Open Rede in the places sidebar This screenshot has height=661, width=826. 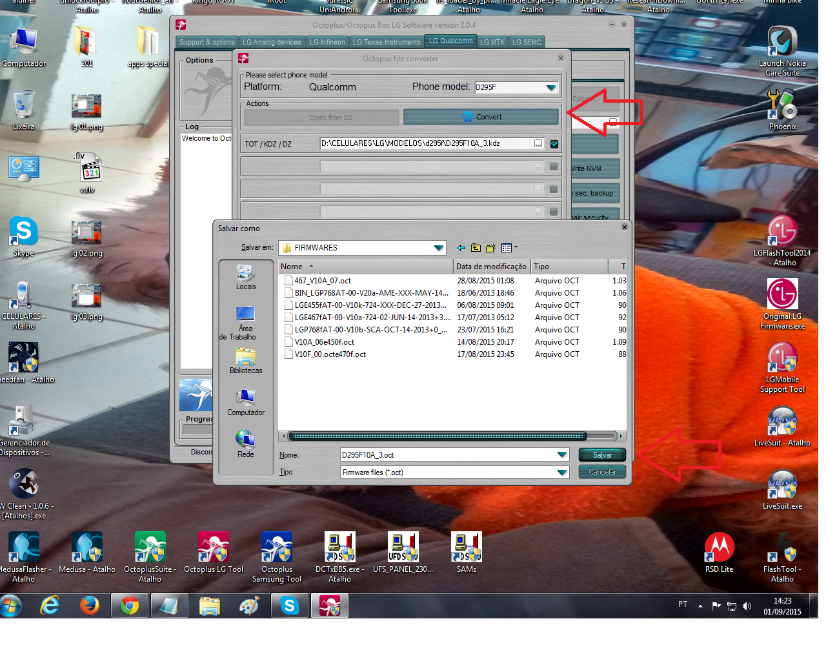[x=246, y=444]
